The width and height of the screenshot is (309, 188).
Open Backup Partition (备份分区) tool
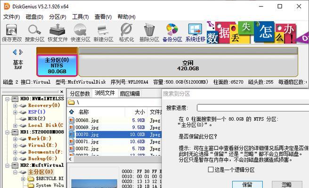coord(172,33)
